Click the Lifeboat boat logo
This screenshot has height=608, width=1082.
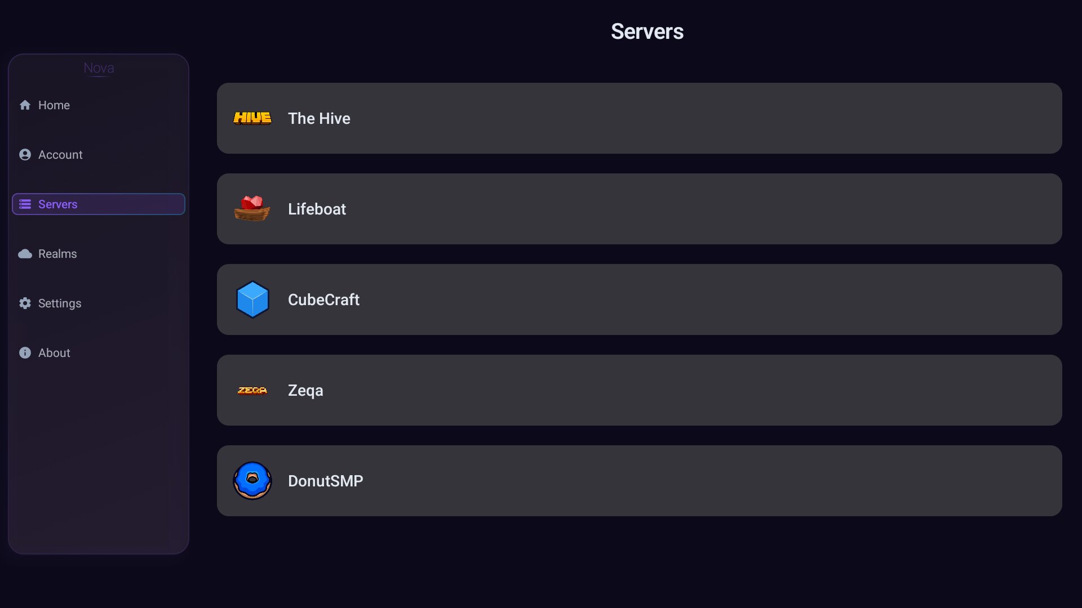click(252, 209)
